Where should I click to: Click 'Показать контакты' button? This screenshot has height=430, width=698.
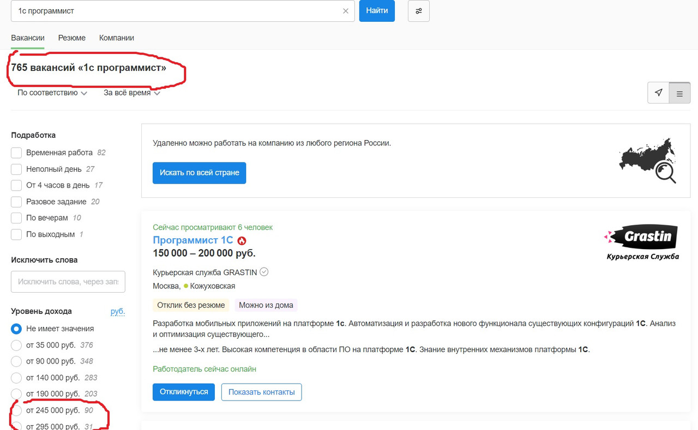(262, 392)
